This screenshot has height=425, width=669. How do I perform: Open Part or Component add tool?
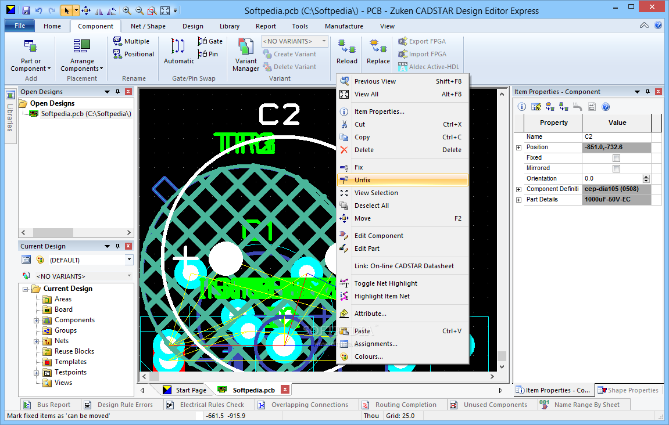[x=31, y=55]
